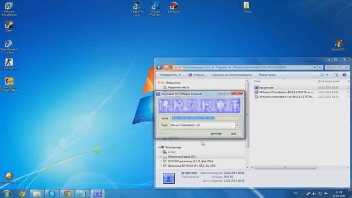
Task: Select C (C:) drive in tree
Action: click(169, 152)
